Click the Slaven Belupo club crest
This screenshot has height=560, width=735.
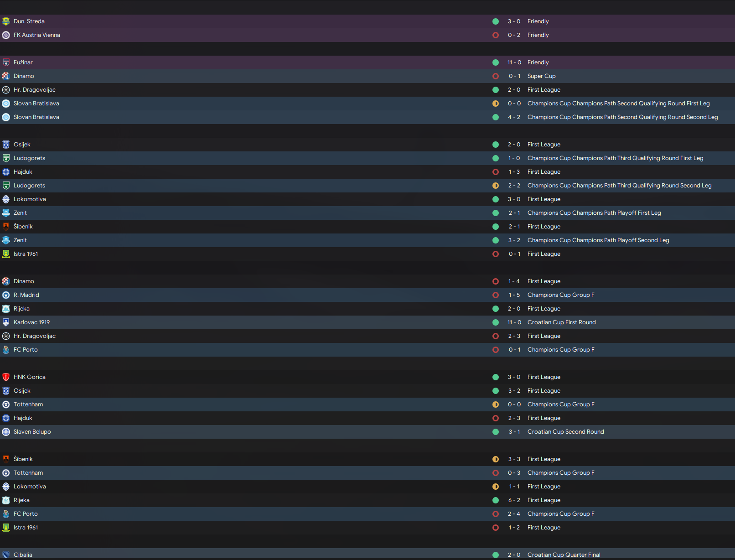click(6, 432)
